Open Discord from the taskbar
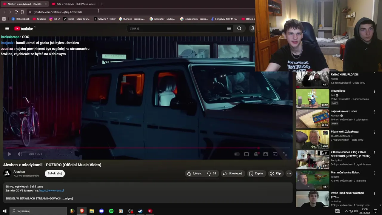This screenshot has width=382, height=215. tap(101, 211)
